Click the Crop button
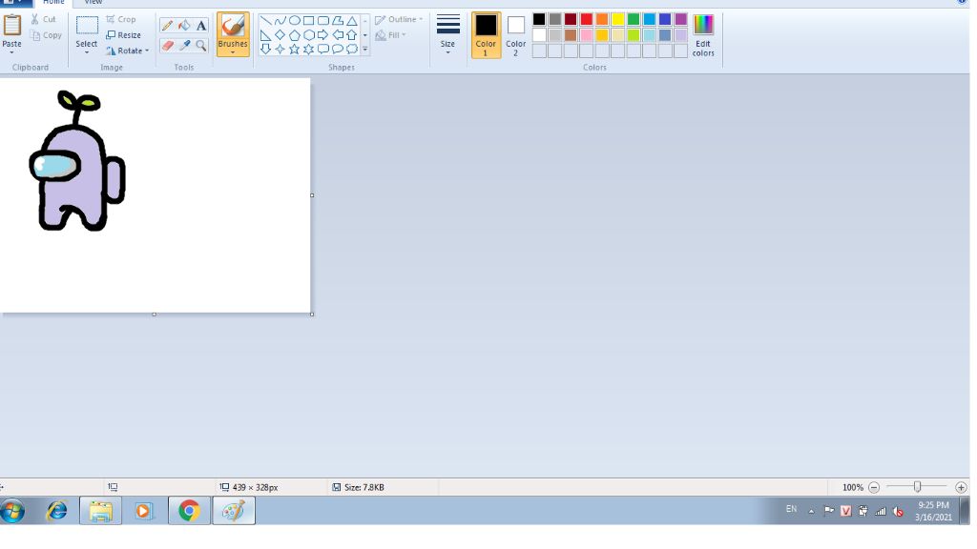 pos(121,20)
